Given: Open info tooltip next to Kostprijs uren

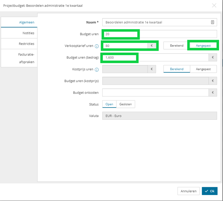Looking at the screenshot, I should (x=97, y=70).
